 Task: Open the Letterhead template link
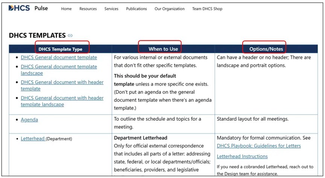pos(33,139)
